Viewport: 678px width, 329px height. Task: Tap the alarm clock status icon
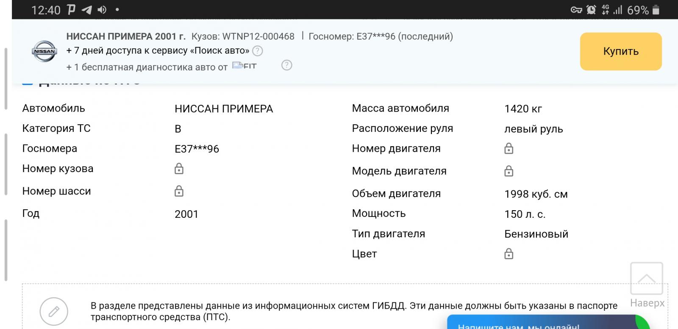tap(591, 10)
